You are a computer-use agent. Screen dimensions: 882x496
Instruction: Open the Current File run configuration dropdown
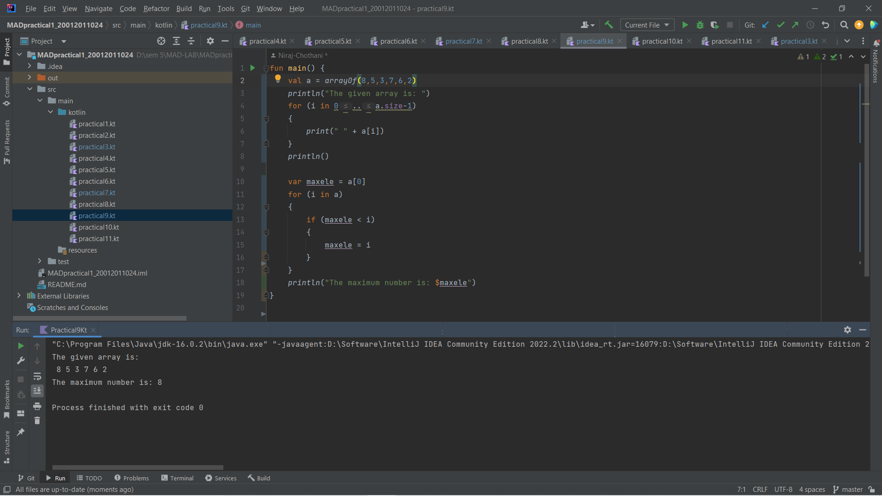(x=647, y=25)
